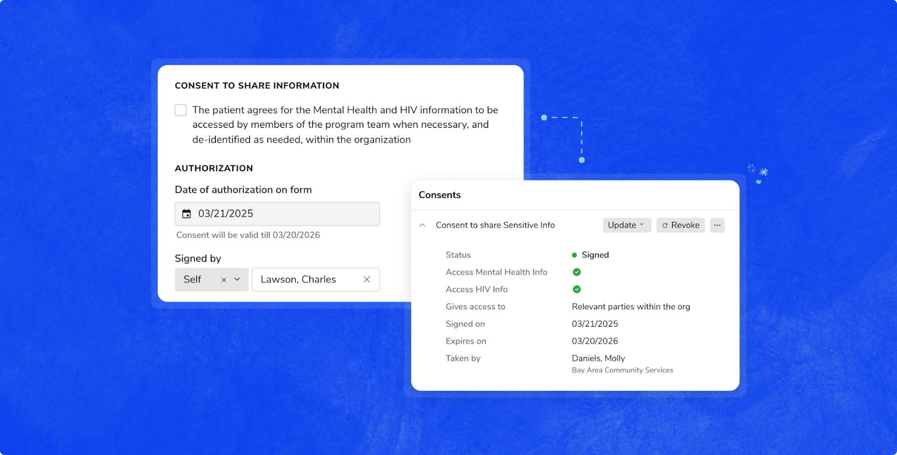Click the 'Access HIV Info' label
897x455 pixels.
click(477, 290)
